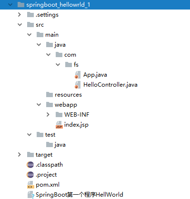This screenshot has width=190, height=199.
Task: Select the fs package label
Action: (76, 65)
